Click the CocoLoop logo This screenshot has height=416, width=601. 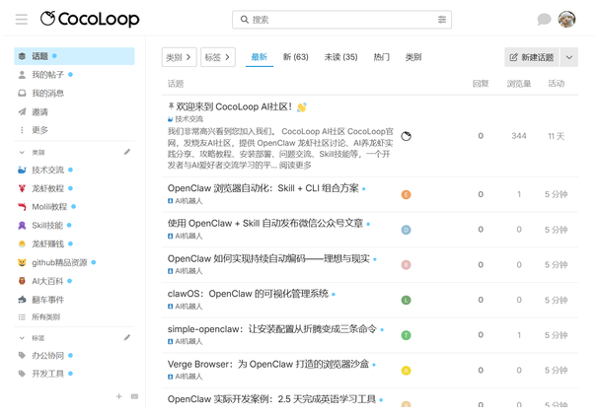click(90, 19)
